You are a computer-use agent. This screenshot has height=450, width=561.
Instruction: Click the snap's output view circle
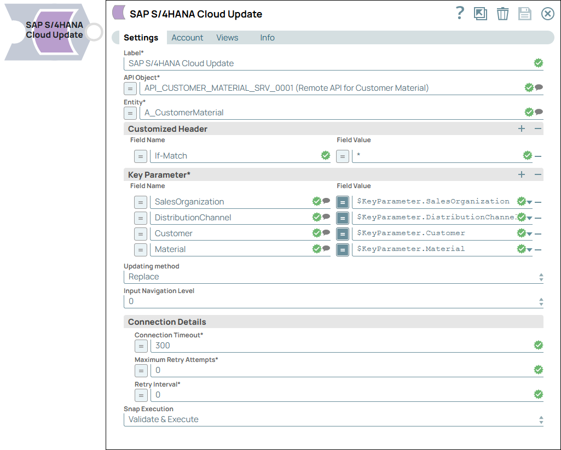coord(95,32)
